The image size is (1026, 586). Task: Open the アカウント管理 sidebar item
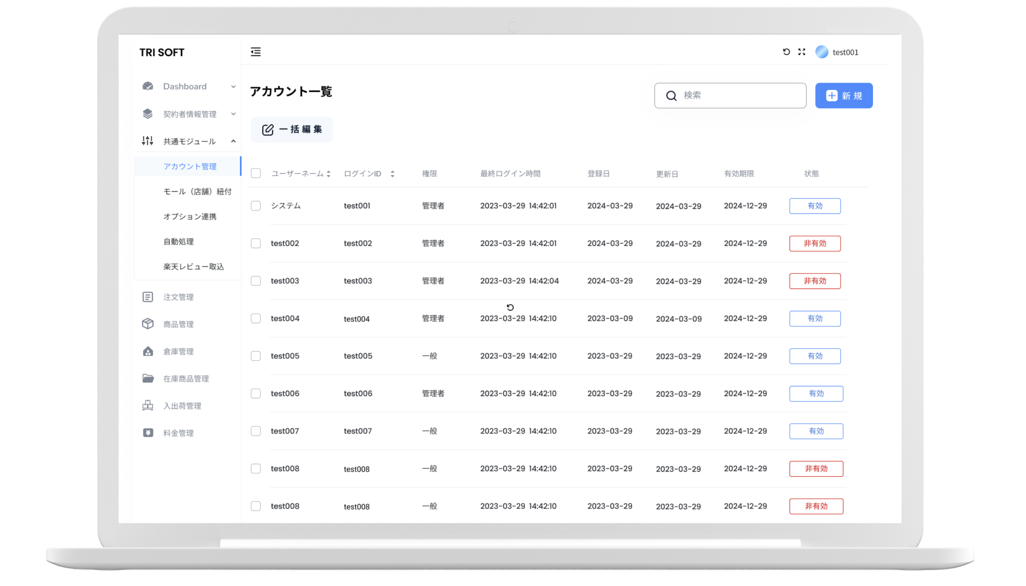tap(190, 166)
